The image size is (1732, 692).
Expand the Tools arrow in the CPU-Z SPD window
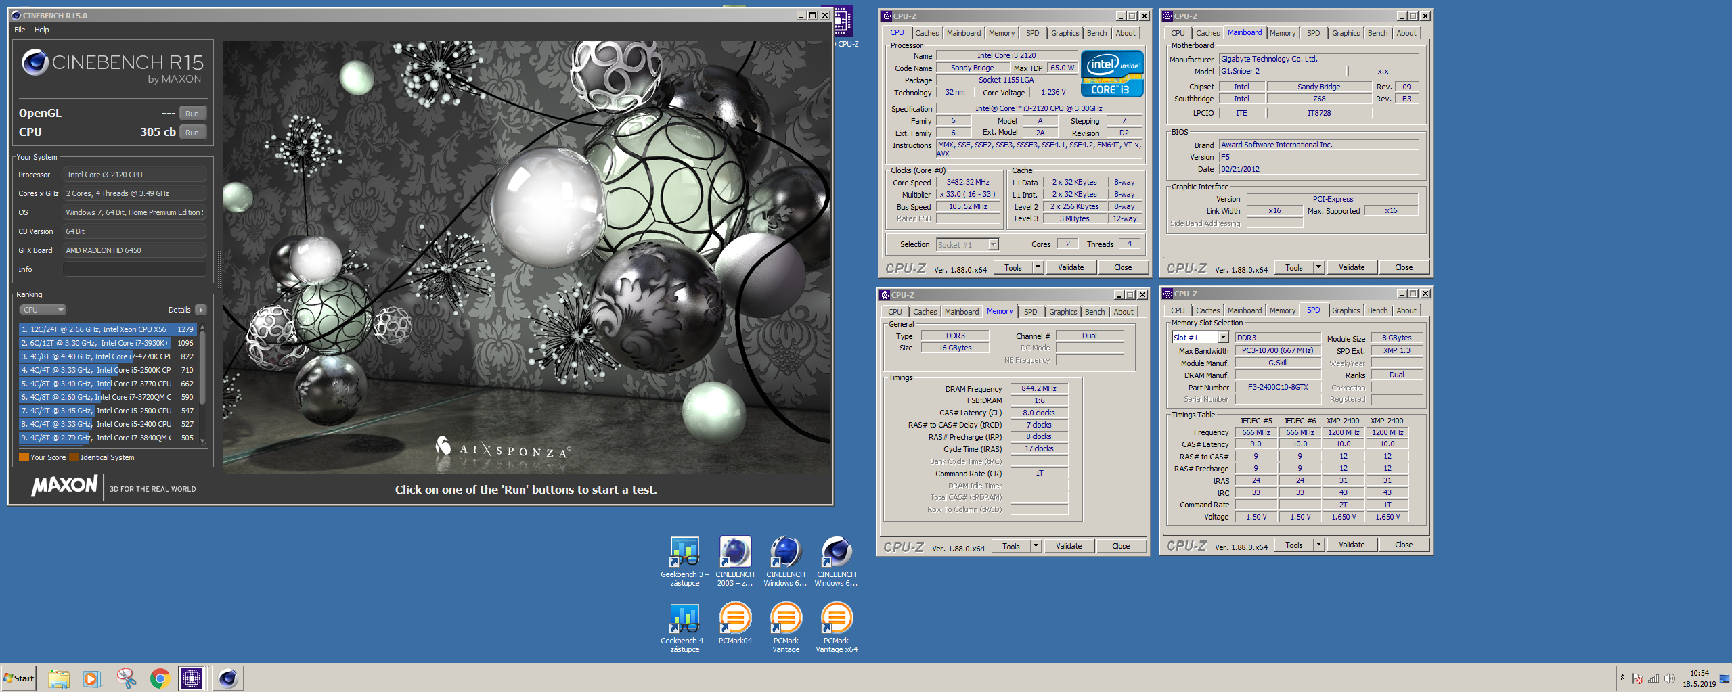pyautogui.click(x=1318, y=545)
